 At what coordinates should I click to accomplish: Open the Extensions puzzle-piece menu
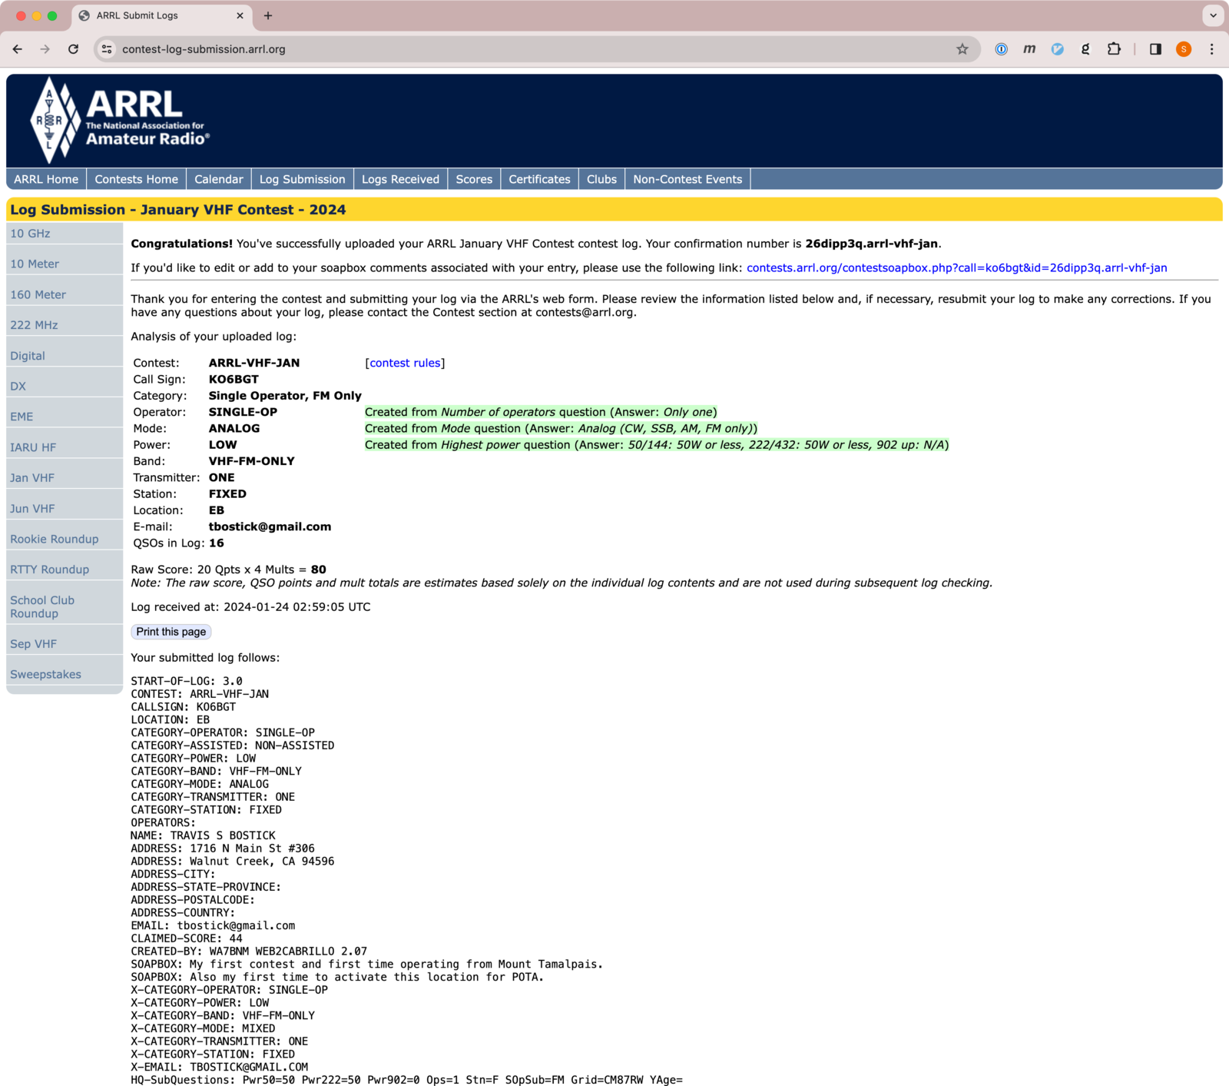tap(1114, 49)
